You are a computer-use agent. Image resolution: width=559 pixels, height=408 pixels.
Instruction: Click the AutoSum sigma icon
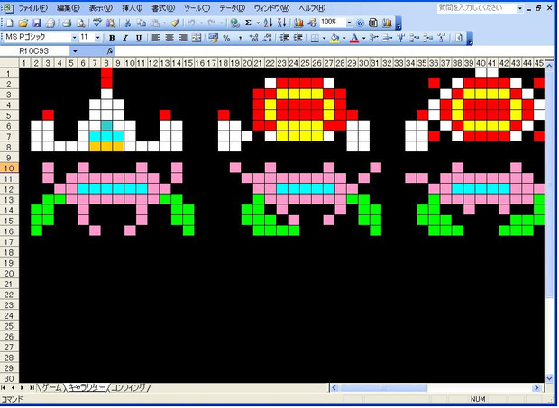249,23
